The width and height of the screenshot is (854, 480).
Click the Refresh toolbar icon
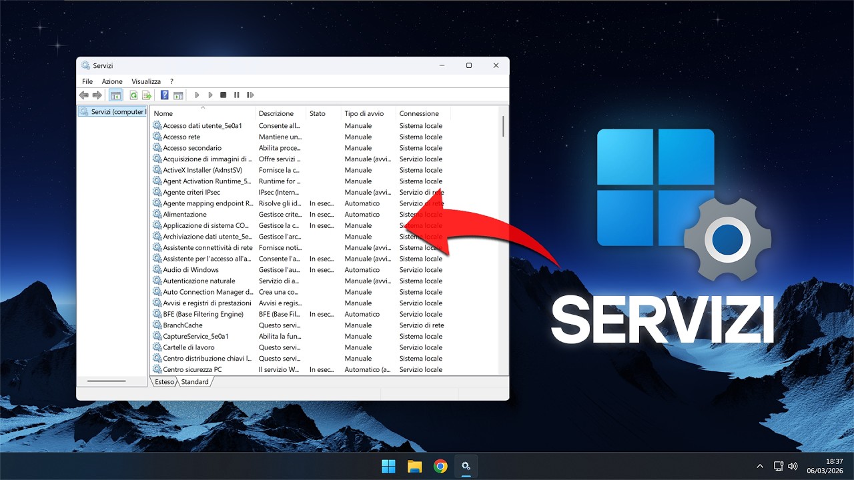133,95
